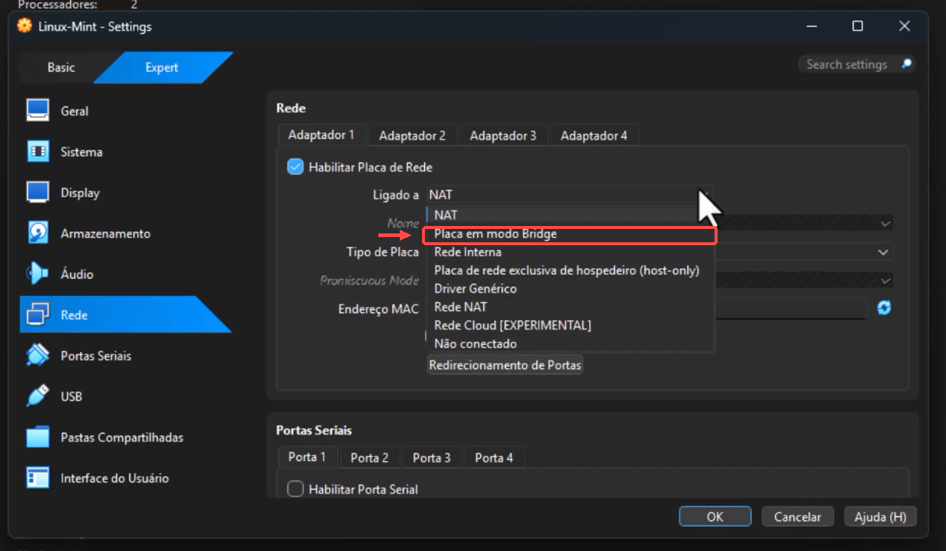Image resolution: width=946 pixels, height=551 pixels.
Task: Expand the Promiscuous Mode dropdown arrow
Action: point(885,281)
